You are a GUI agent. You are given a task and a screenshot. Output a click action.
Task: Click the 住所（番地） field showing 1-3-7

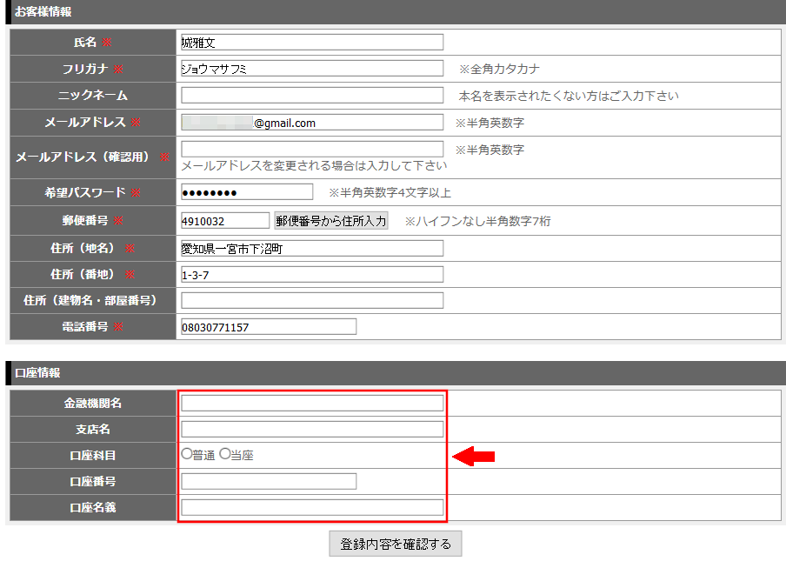(312, 274)
